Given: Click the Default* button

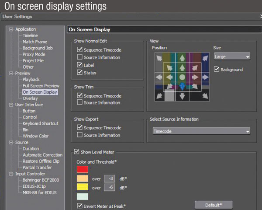Looking at the screenshot, I should [x=214, y=205].
